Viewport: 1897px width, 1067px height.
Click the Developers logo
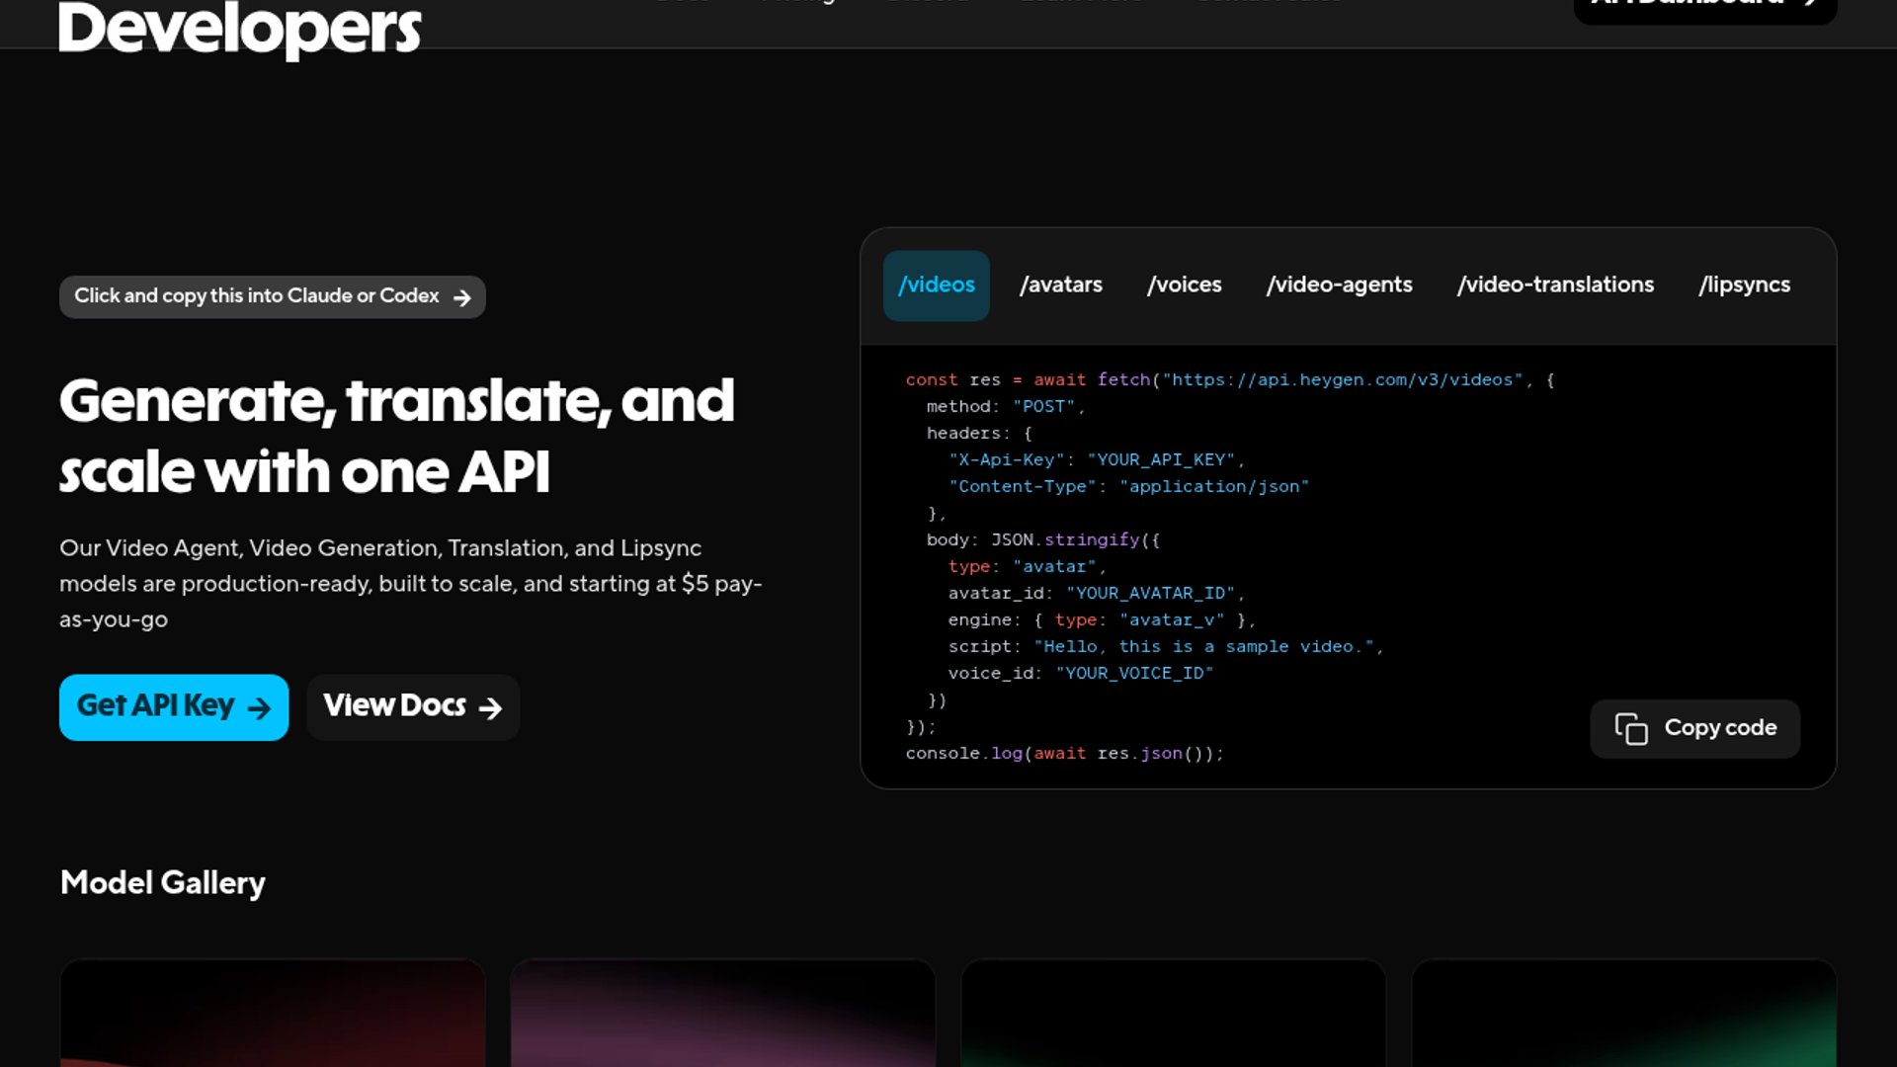pos(240,29)
